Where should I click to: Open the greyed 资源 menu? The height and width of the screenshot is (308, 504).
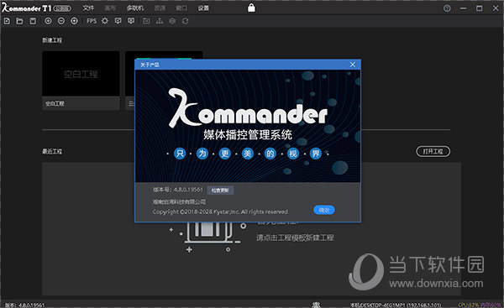pyautogui.click(x=160, y=8)
